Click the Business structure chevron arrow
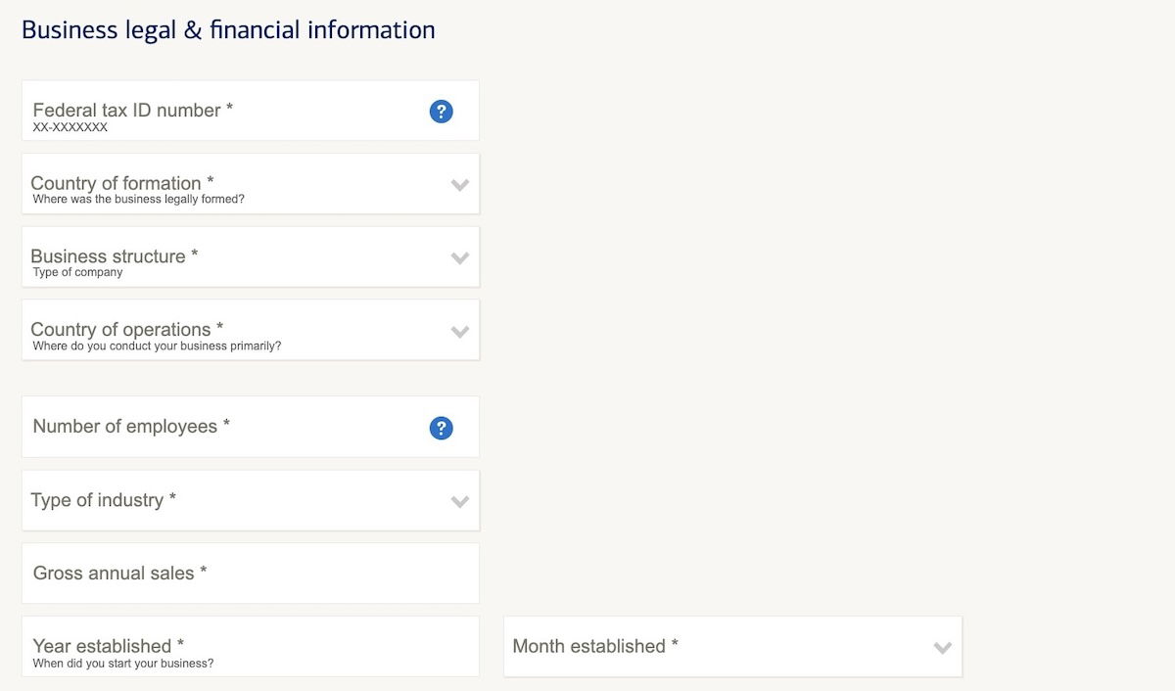Image resolution: width=1175 pixels, height=691 pixels. (460, 258)
